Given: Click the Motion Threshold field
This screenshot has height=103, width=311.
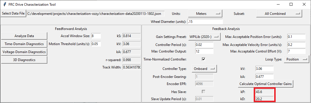Looking at the screenshot, I should [96, 44].
